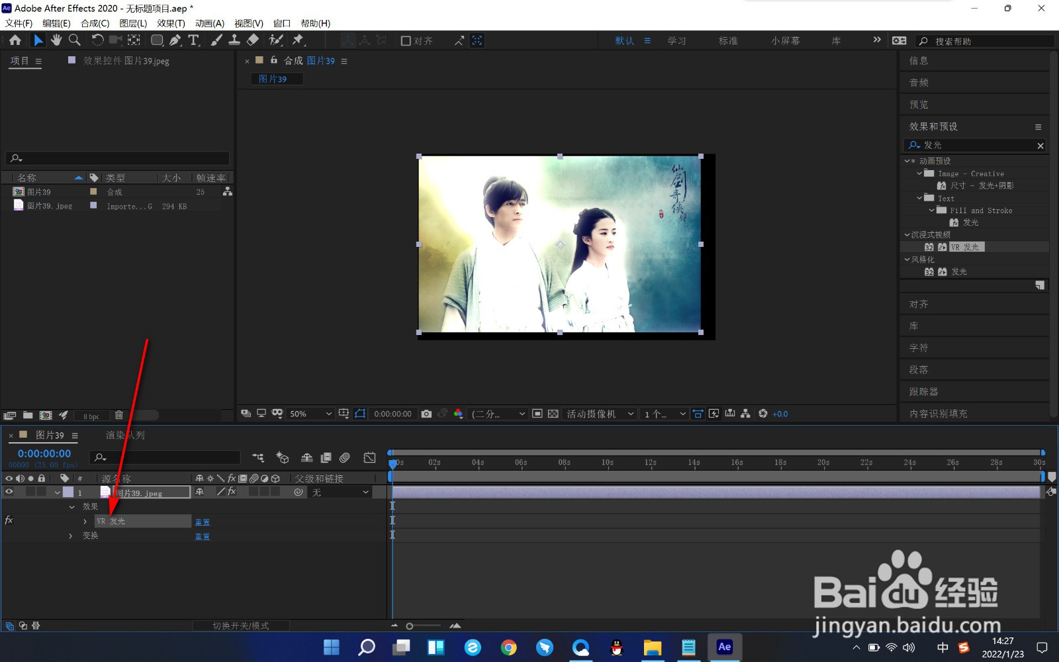The image size is (1059, 662).
Task: Switch to the 渲染队列 tab
Action: [125, 435]
